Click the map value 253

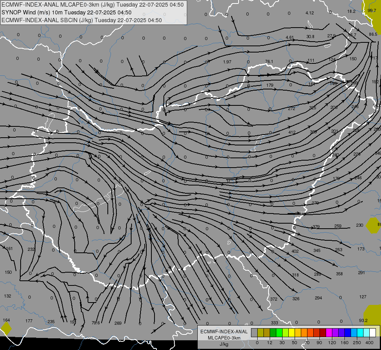point(339,250)
